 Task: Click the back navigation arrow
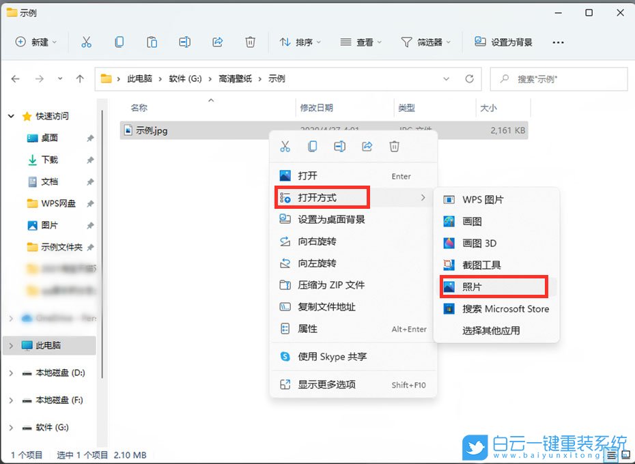pyautogui.click(x=15, y=78)
